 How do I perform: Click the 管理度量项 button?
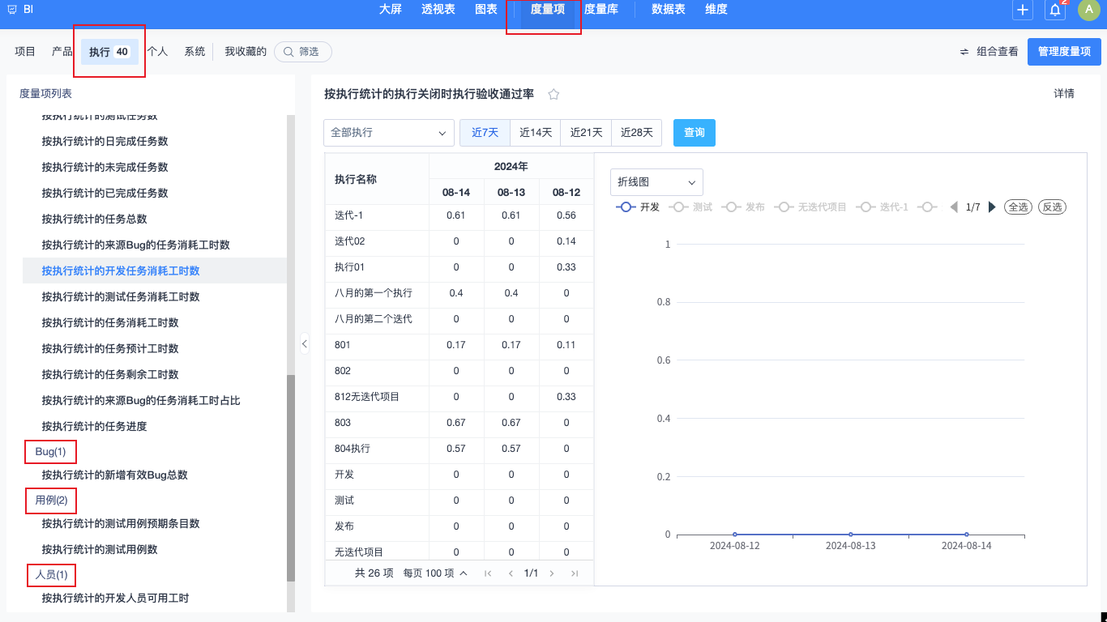[1064, 52]
